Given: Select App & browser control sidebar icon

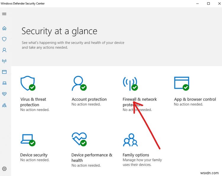Looking at the screenshot, I should (x=4, y=72).
